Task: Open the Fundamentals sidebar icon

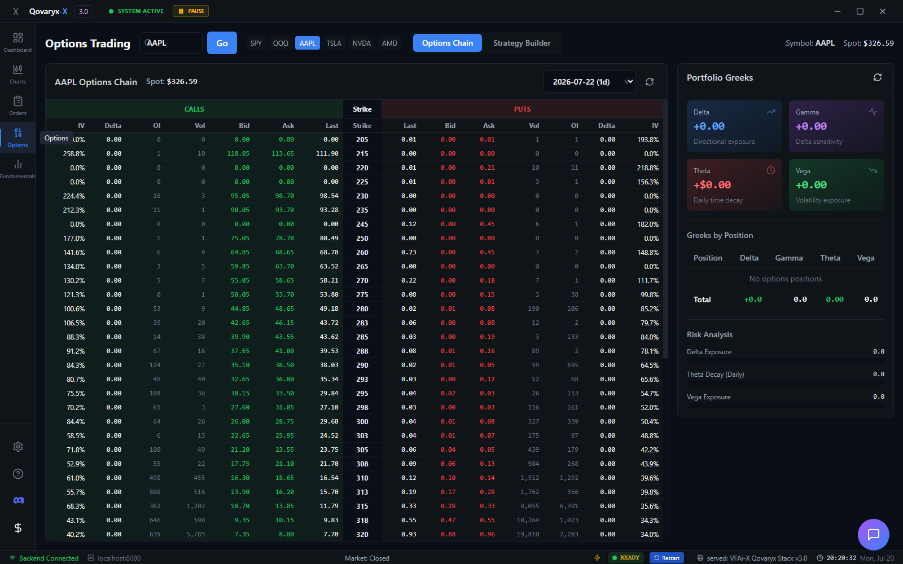Action: click(x=17, y=169)
